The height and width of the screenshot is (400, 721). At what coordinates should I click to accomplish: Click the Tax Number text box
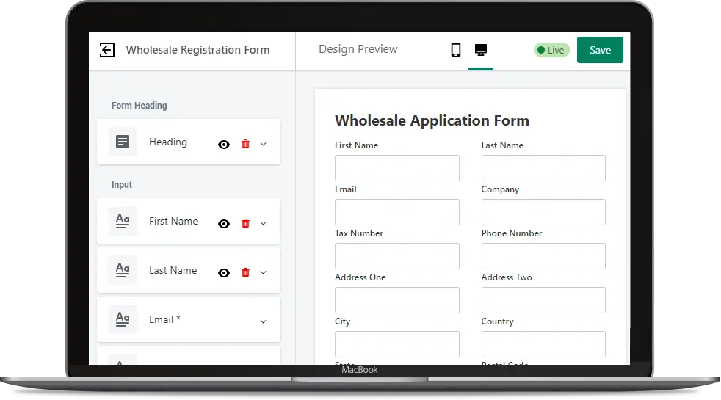coord(396,256)
